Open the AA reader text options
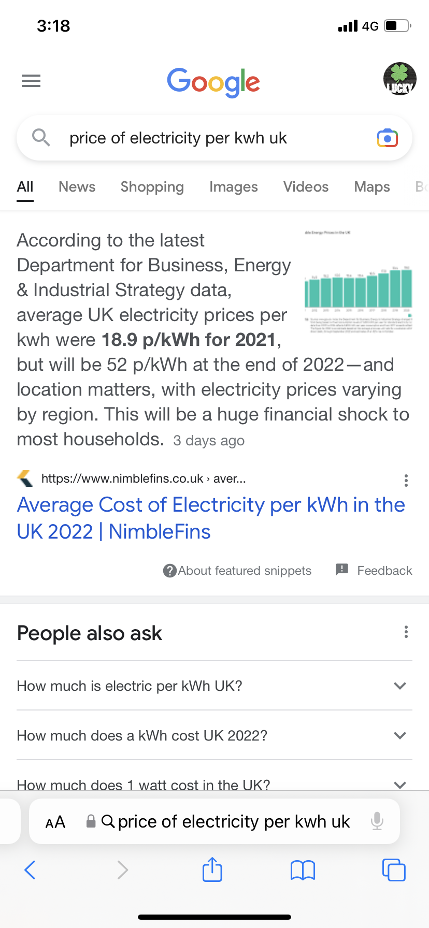This screenshot has width=429, height=928. tap(55, 822)
